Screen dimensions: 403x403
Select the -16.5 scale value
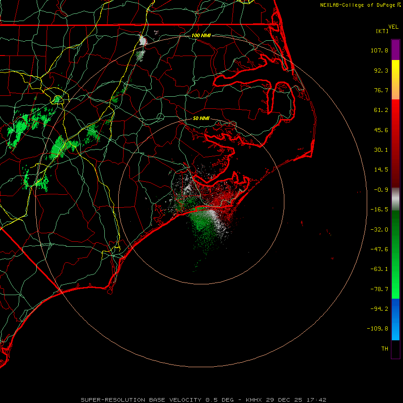point(379,210)
